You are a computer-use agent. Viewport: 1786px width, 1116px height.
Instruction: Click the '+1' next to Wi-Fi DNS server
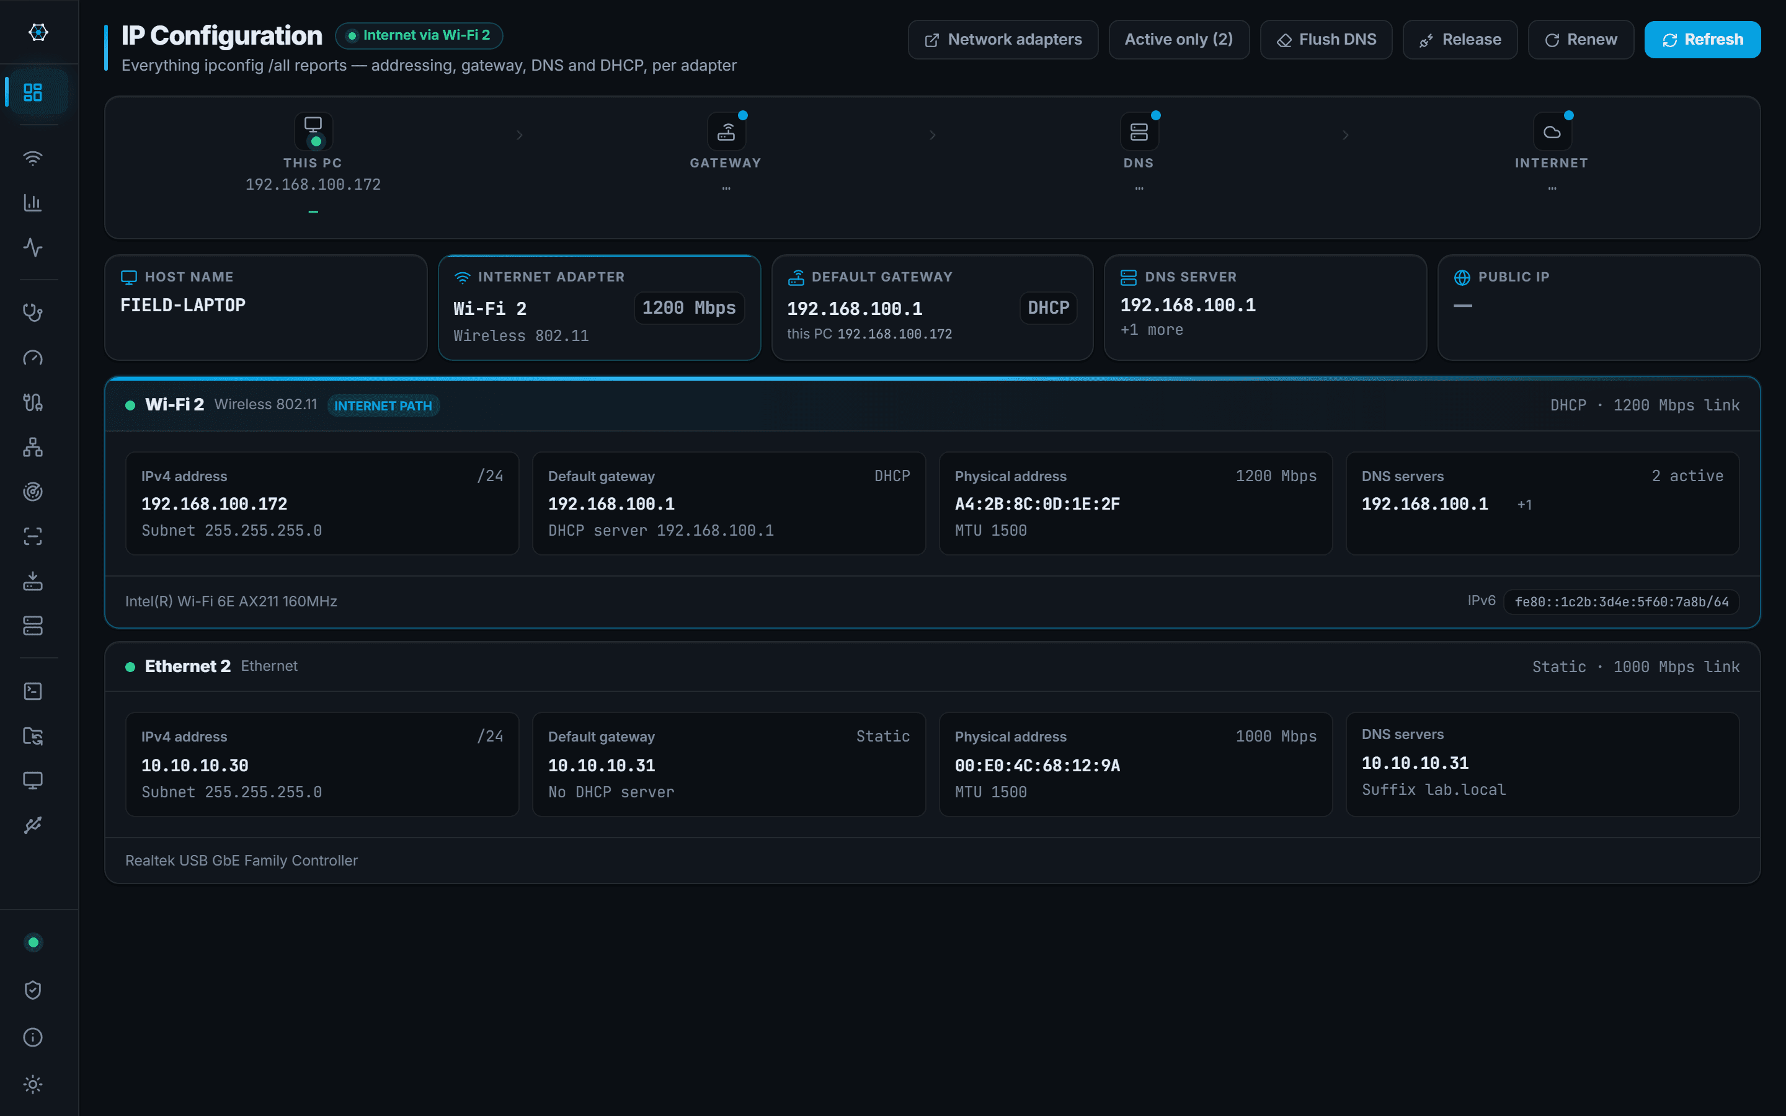(1524, 504)
